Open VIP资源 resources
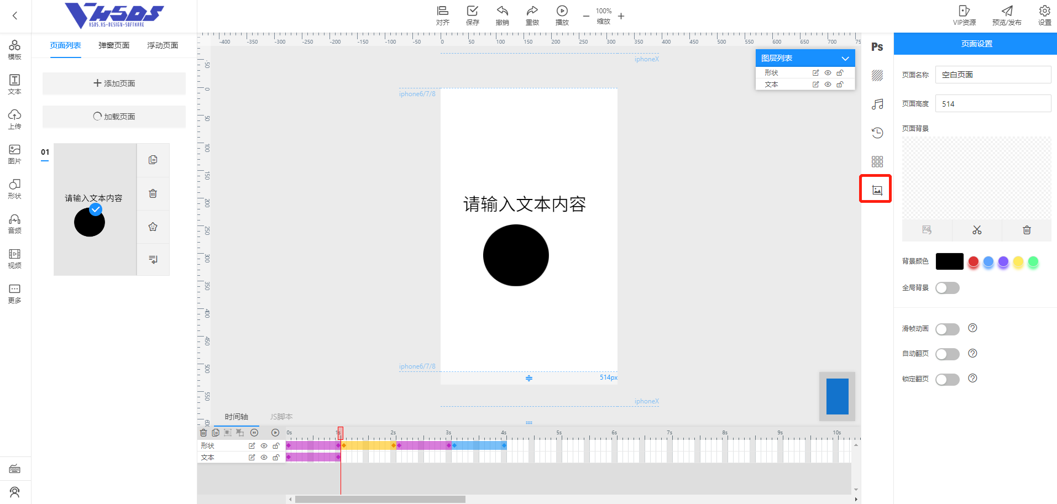Viewport: 1057px width, 504px height. click(x=964, y=16)
